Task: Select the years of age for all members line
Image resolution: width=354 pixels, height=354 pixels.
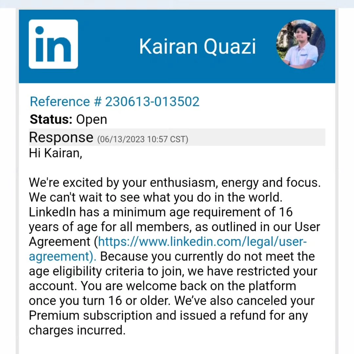Action: (175, 227)
